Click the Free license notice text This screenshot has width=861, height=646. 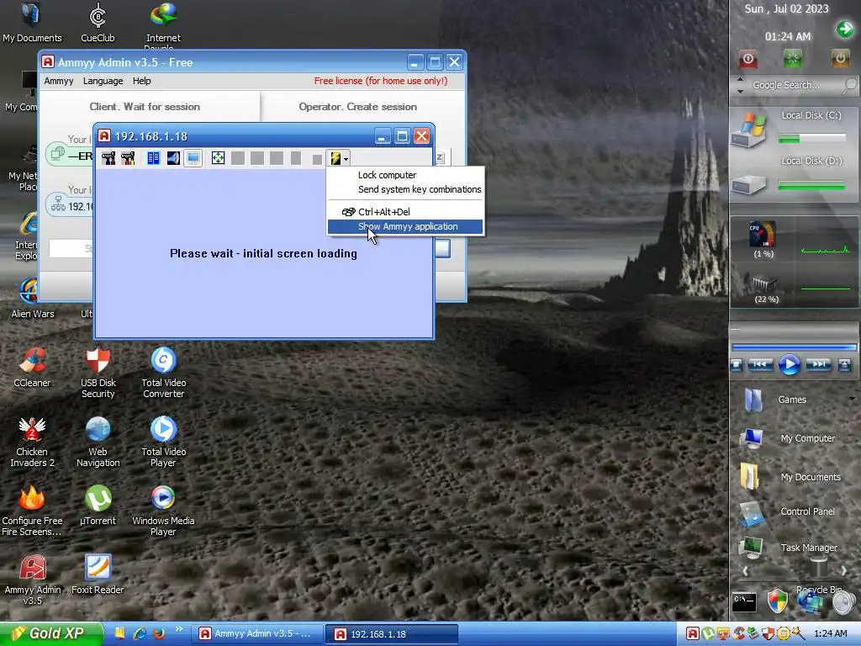coord(381,81)
